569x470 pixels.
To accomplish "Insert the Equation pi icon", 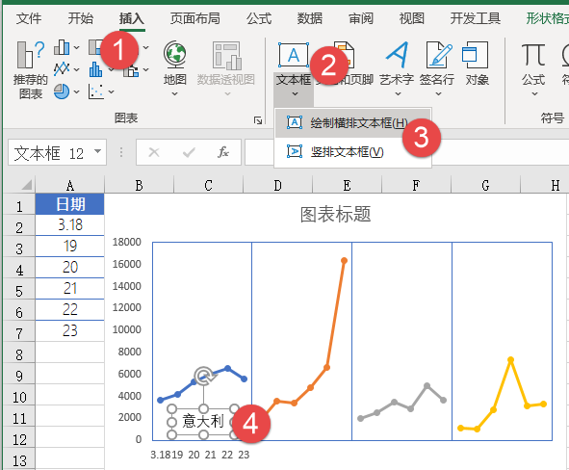I will point(533,55).
